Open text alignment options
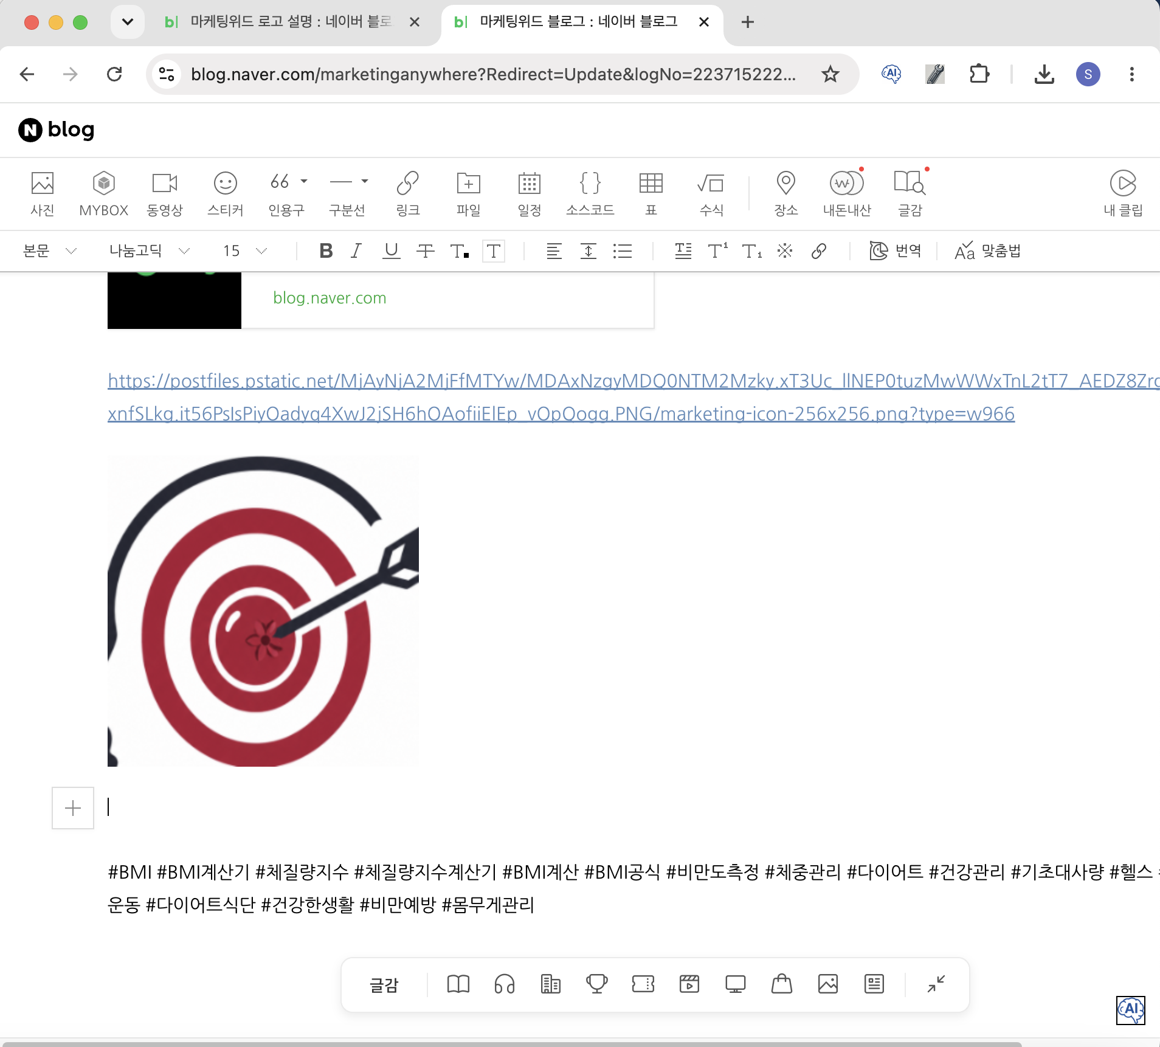The height and width of the screenshot is (1047, 1160). (554, 251)
